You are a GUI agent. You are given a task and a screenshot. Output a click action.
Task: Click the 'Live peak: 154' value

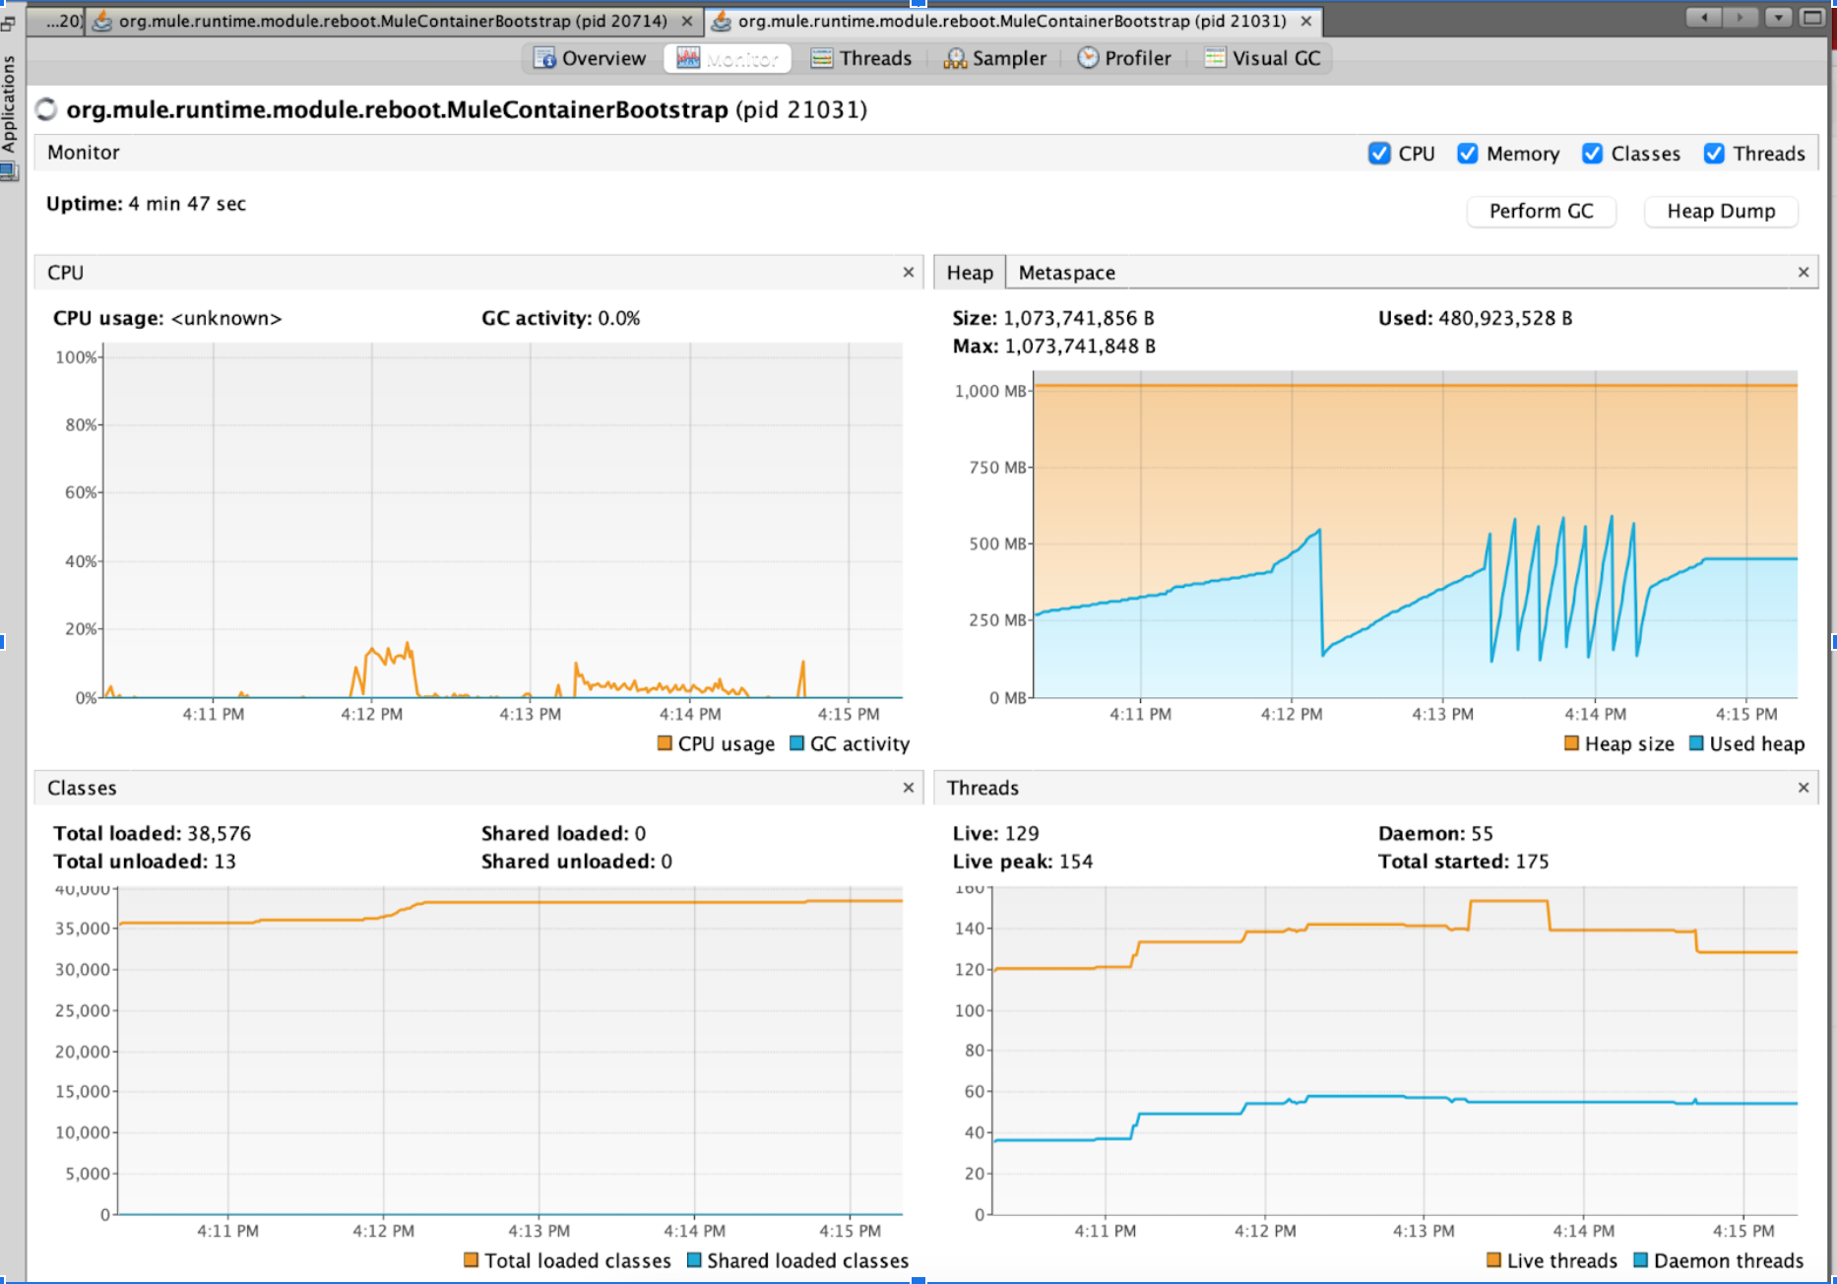click(1022, 862)
